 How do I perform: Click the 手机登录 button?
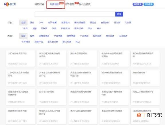point(149,4)
